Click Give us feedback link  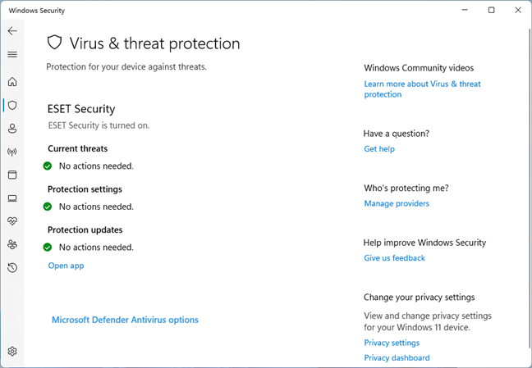click(x=394, y=258)
